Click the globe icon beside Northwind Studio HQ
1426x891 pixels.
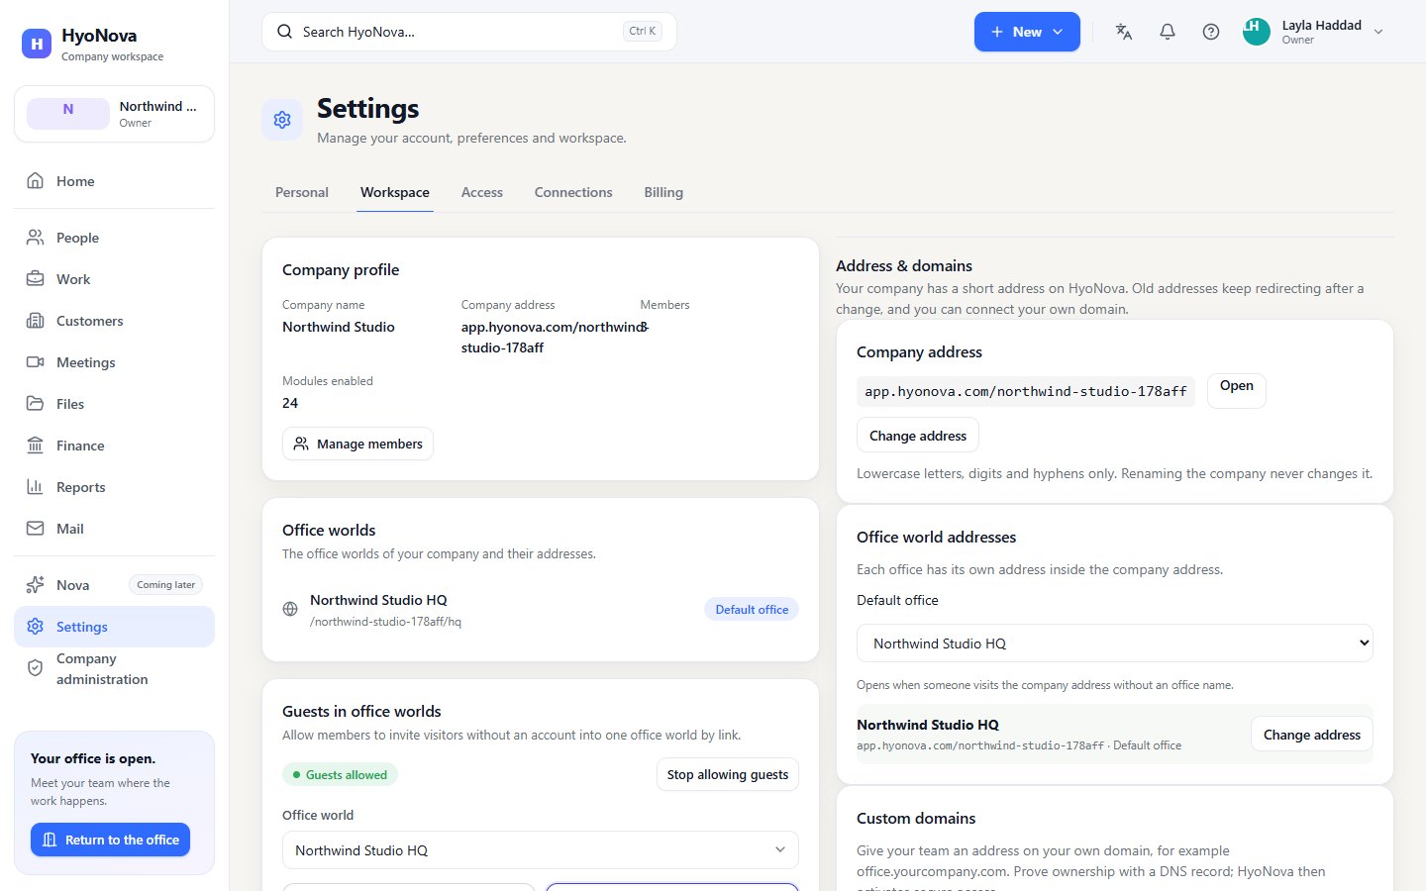pyautogui.click(x=290, y=610)
